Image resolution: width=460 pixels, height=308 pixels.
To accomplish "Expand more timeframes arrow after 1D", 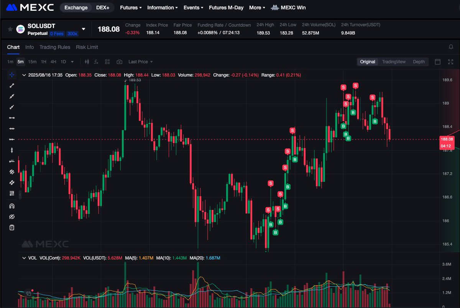I will click(72, 62).
